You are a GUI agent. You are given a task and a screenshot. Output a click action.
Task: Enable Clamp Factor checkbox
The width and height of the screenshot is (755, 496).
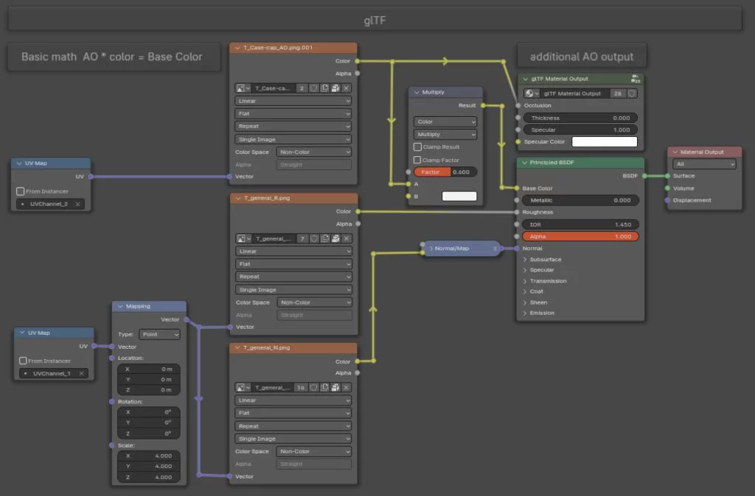pos(417,160)
